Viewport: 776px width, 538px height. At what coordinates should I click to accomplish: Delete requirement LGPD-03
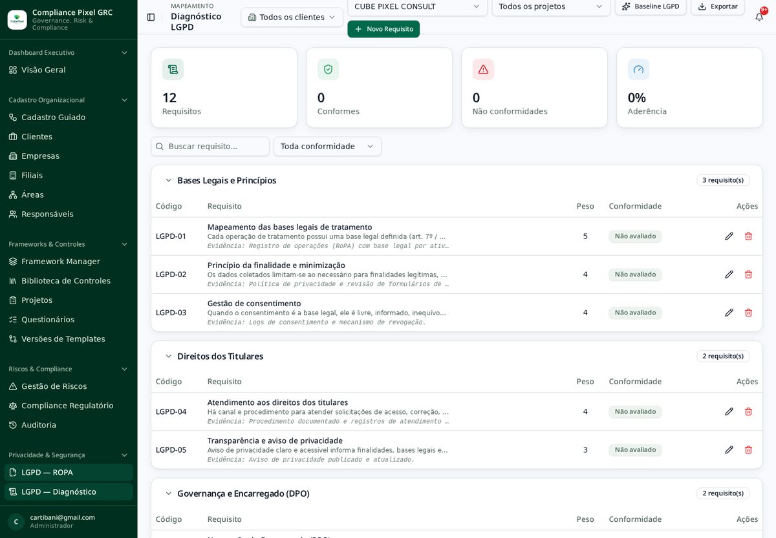click(748, 313)
